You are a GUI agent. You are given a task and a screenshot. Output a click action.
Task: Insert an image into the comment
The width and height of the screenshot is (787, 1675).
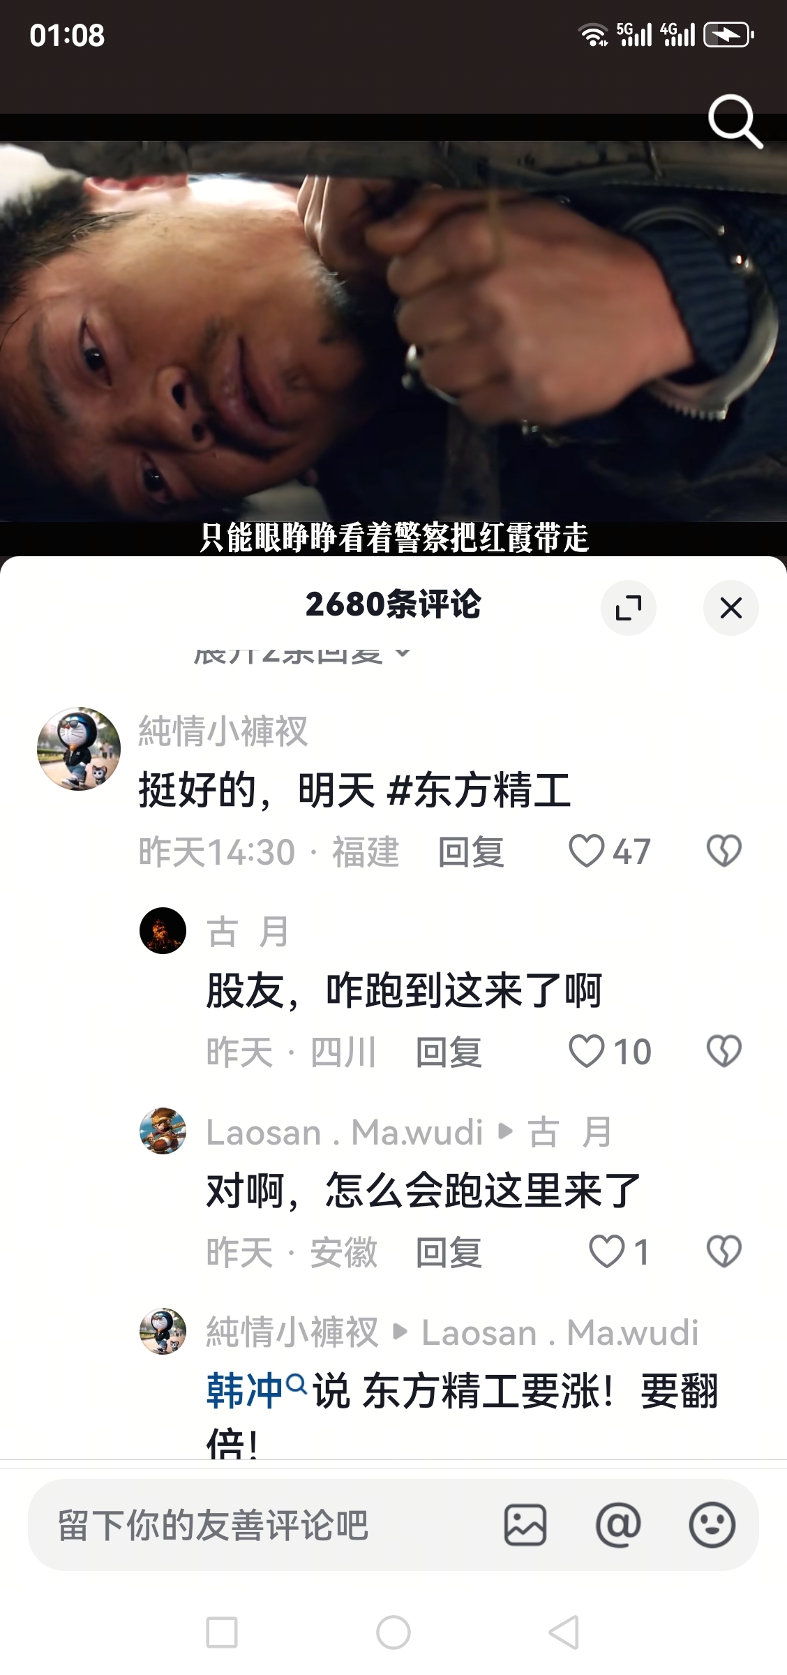[525, 1525]
